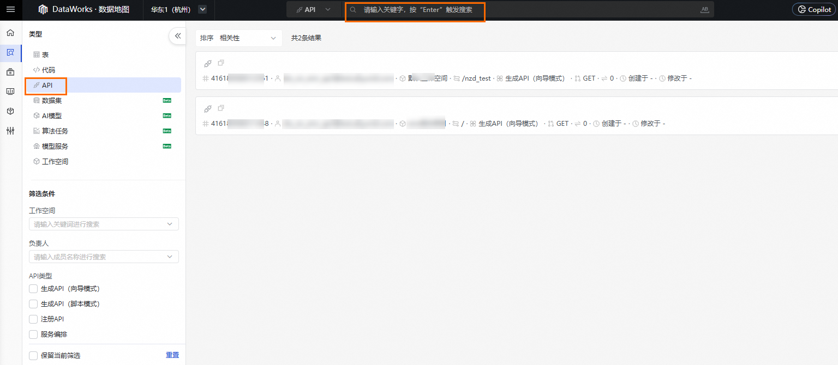Select the 算法任务 type

pos(104,131)
